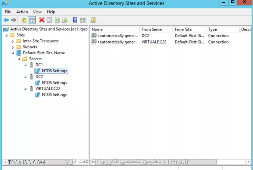The height and width of the screenshot is (170, 253).
Task: Select NTDS Settings under VIRTUALDC22
Action: pyautogui.click(x=54, y=94)
